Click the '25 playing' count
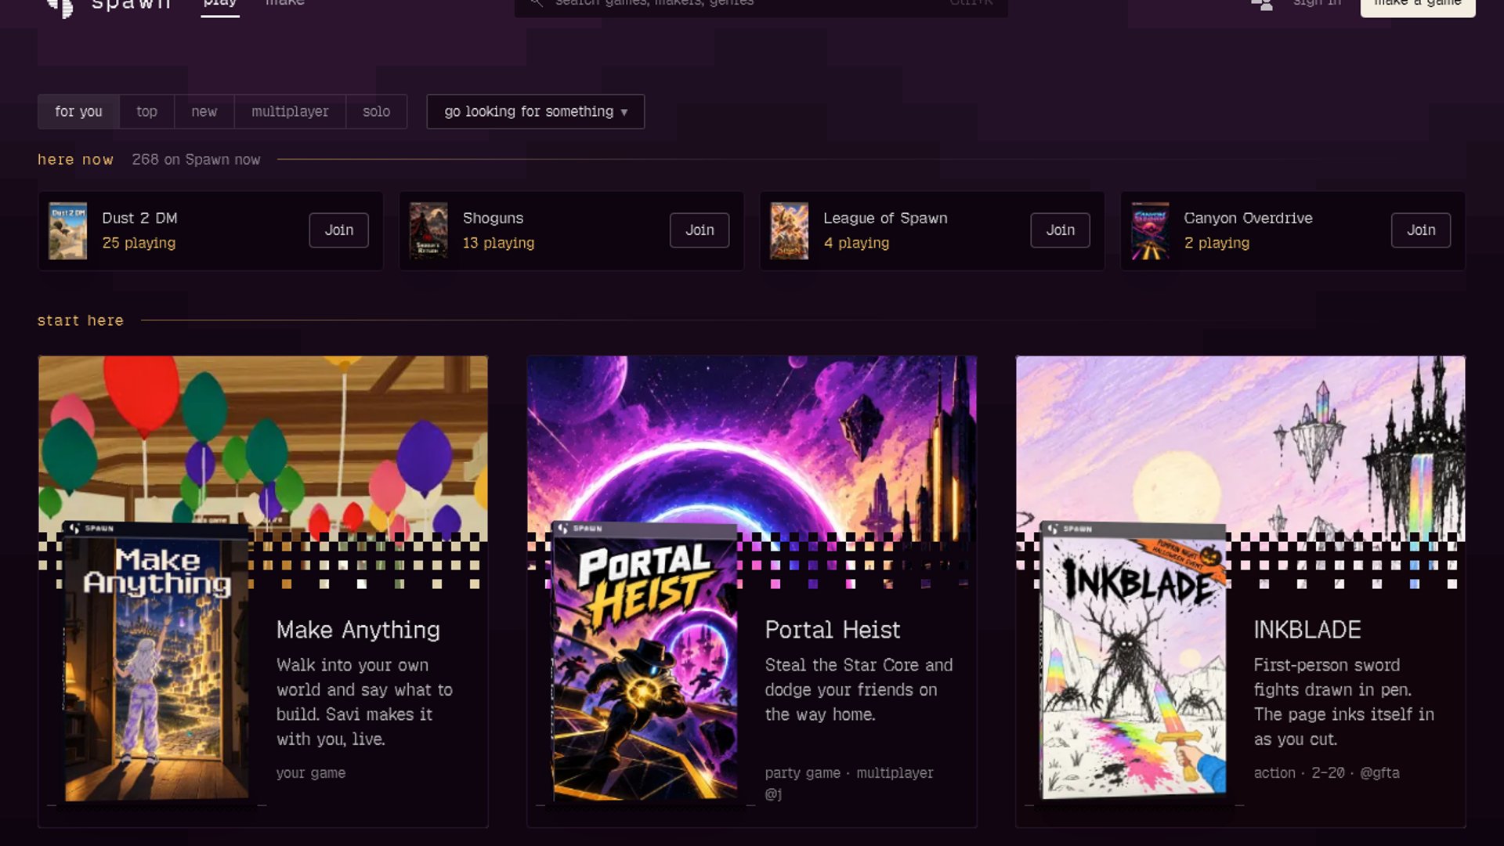The image size is (1504, 846). click(x=139, y=243)
